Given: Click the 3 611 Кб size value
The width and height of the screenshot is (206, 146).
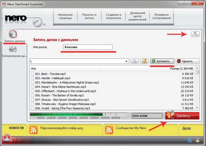Looking at the screenshot, I should [188, 100].
